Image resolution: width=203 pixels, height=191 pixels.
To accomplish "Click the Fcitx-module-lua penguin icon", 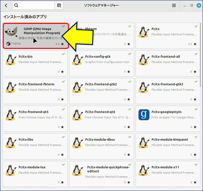I will [x=11, y=170].
